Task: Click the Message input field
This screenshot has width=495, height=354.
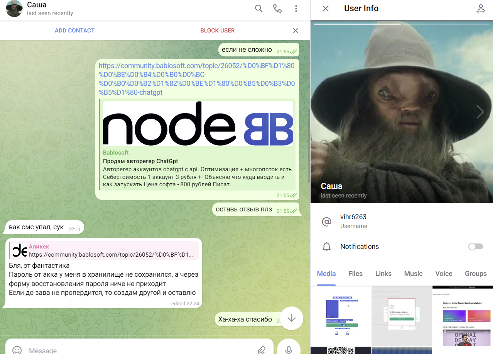Action: click(x=139, y=350)
